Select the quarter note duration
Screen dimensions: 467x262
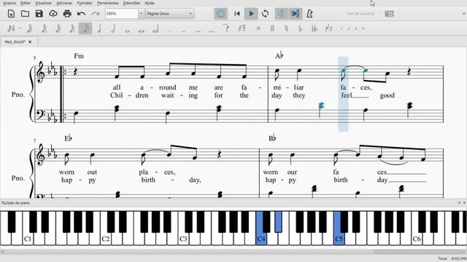point(99,28)
